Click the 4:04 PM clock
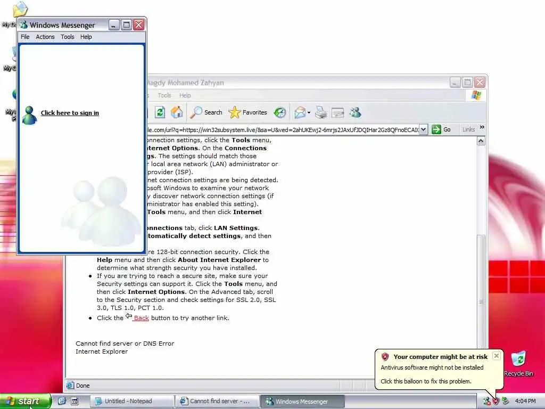Screen dimensions: 545x409 tap(525, 401)
